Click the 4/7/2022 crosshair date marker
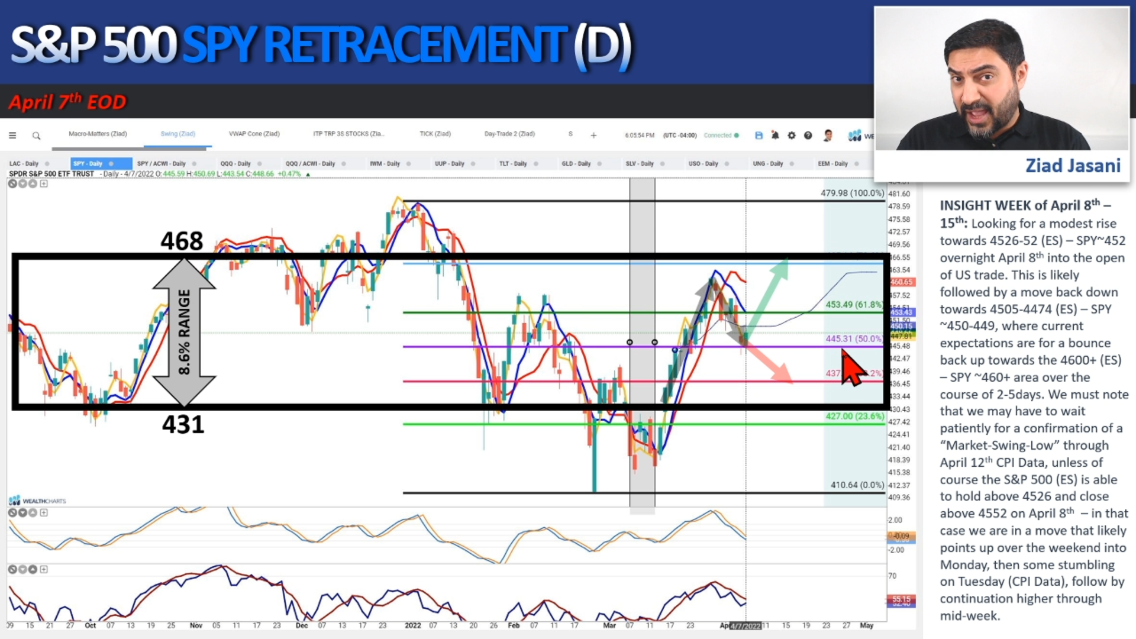Screen dimensions: 1136x639 point(745,626)
